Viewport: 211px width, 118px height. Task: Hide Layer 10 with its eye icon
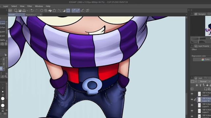192,100
